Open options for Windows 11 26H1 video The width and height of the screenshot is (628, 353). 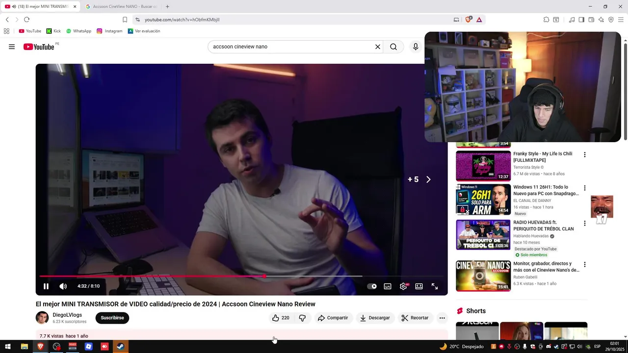584,188
